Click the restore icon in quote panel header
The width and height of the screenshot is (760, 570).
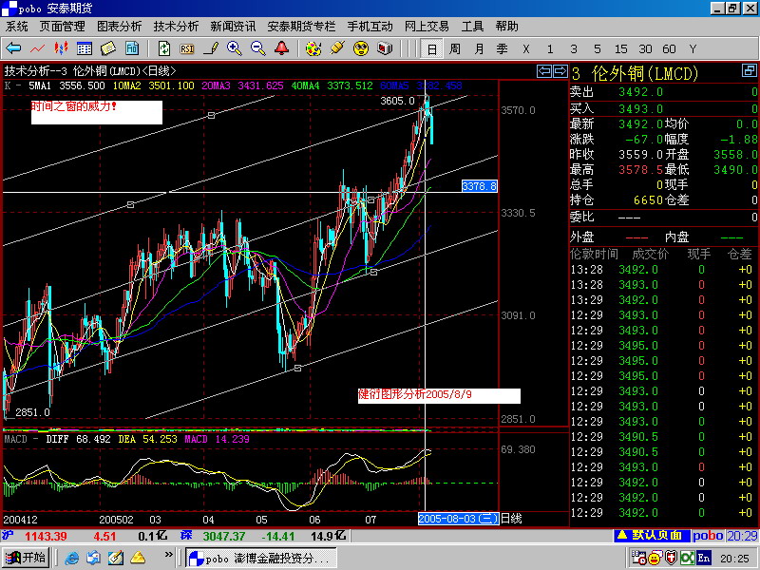pyautogui.click(x=750, y=70)
